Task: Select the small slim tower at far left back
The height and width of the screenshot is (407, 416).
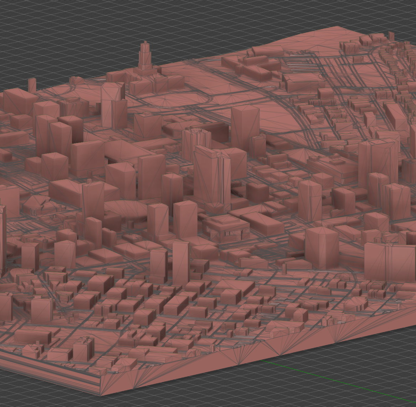Action: pos(32,85)
